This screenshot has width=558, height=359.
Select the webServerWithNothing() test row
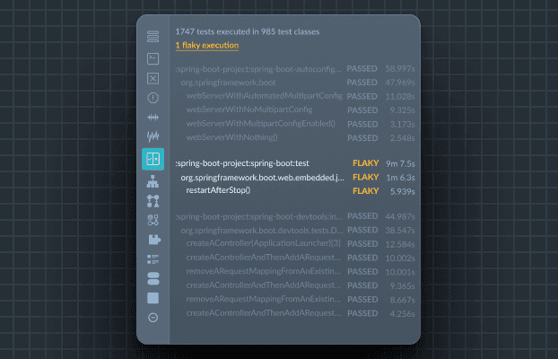(231, 137)
